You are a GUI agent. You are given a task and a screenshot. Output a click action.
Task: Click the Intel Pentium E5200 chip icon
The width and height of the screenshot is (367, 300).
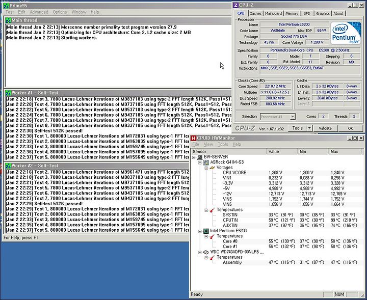(x=206, y=231)
